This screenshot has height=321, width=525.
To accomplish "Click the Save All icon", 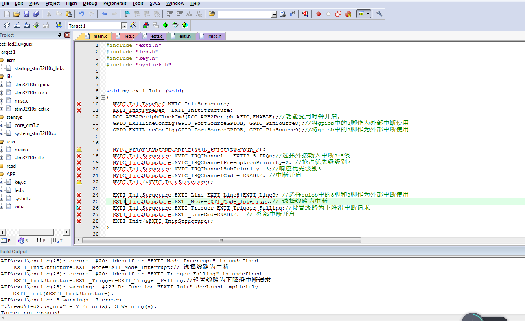I will point(36,14).
